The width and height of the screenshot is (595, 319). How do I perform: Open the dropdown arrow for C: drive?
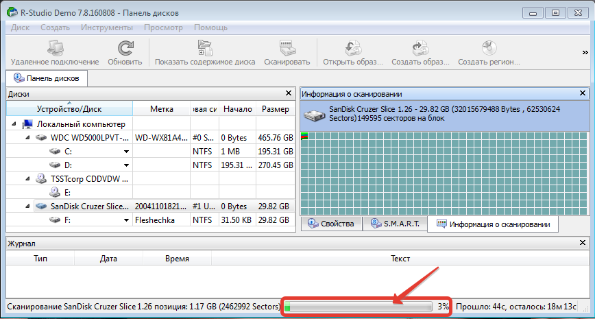click(x=126, y=152)
